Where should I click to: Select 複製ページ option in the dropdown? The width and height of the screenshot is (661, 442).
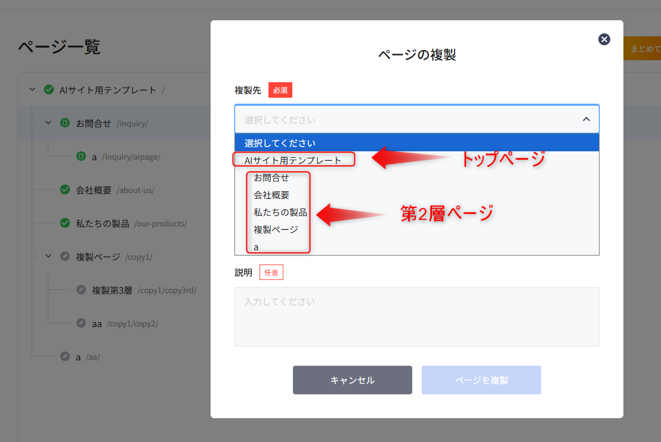[276, 229]
